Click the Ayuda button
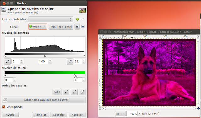The width and height of the screenshot is (201, 118). pos(10,115)
